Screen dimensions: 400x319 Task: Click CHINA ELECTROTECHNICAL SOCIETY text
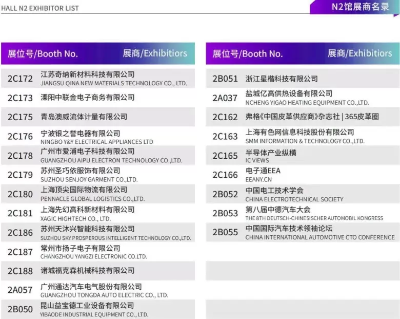point(294,199)
